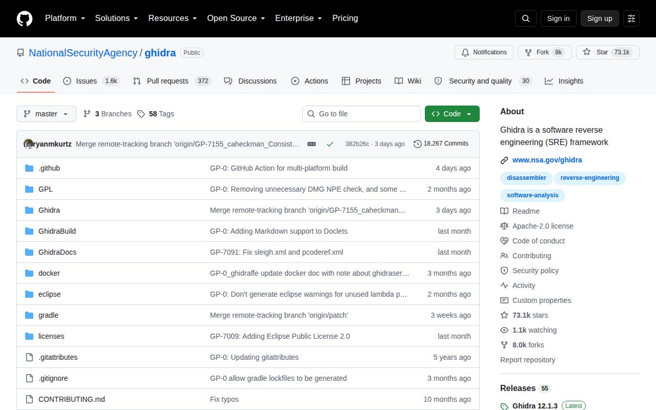The image size is (656, 410).
Task: Open the green Code dropdown button
Action: [452, 114]
